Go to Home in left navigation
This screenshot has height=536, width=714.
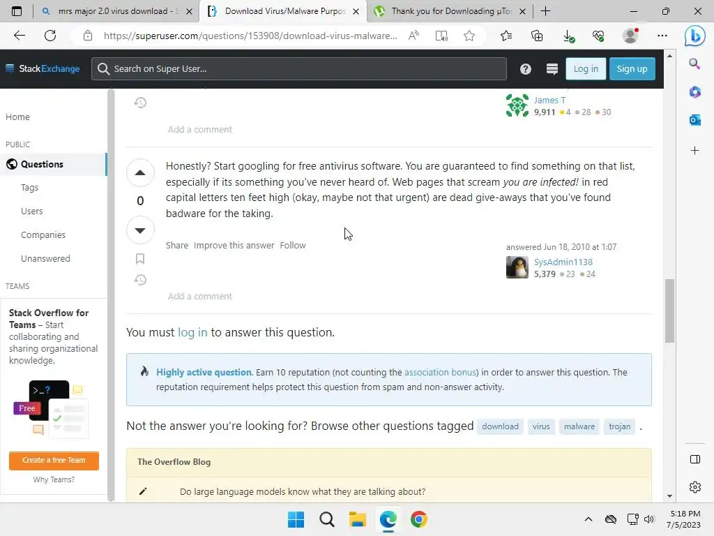17,117
